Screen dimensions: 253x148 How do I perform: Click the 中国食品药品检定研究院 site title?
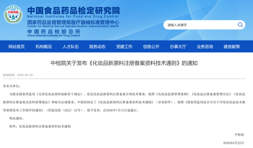(73, 11)
